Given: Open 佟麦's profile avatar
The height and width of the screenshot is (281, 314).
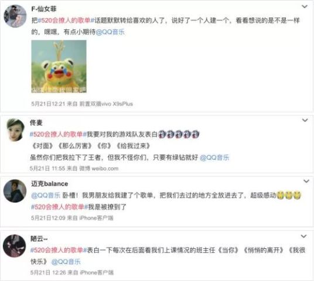Looking at the screenshot, I should [x=16, y=130].
